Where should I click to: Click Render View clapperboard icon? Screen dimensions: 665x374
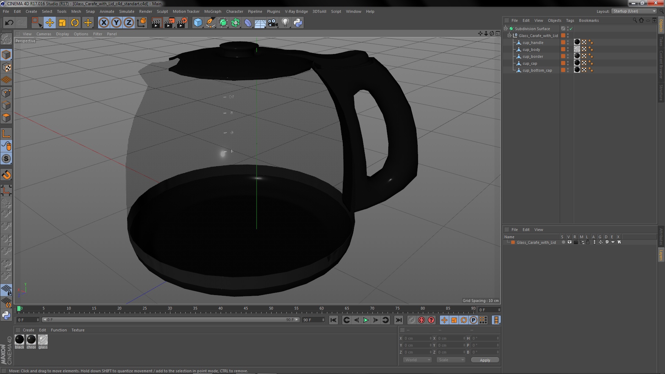pyautogui.click(x=157, y=23)
